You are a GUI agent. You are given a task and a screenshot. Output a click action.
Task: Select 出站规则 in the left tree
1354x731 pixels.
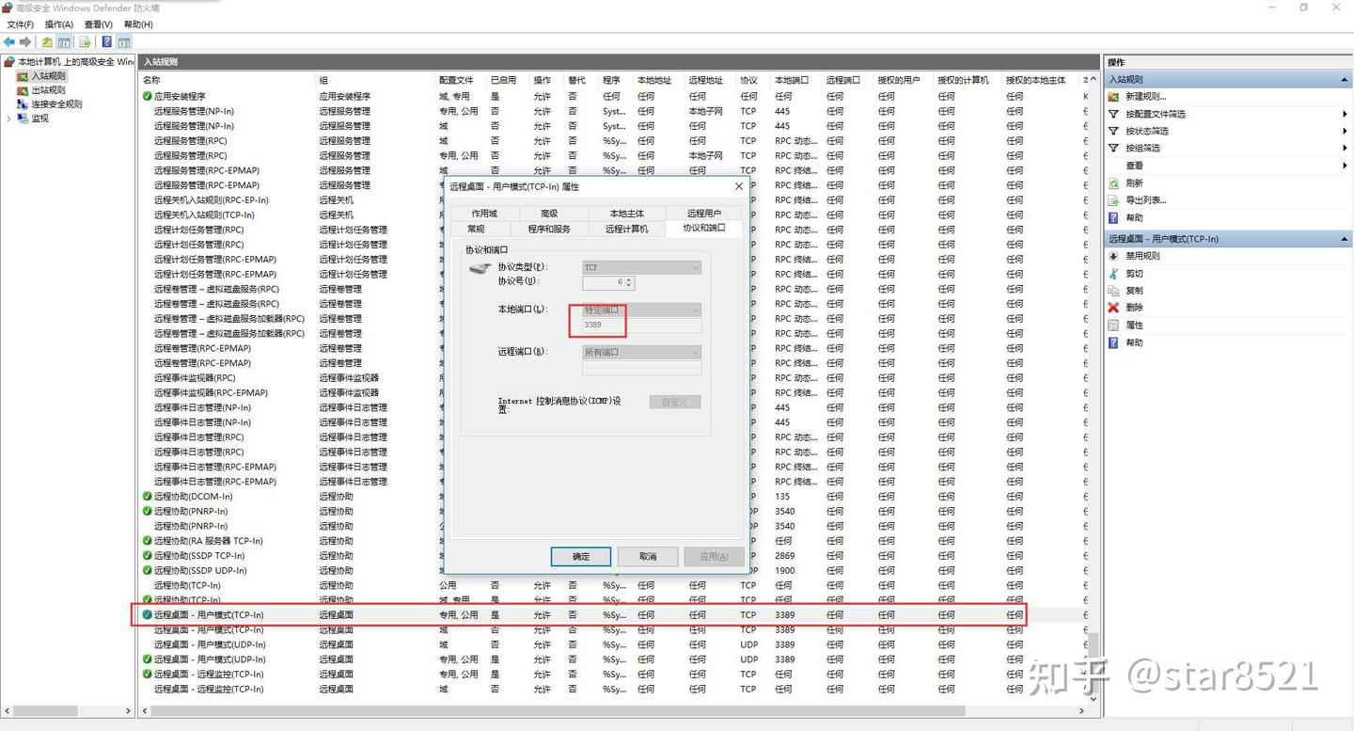tap(48, 90)
